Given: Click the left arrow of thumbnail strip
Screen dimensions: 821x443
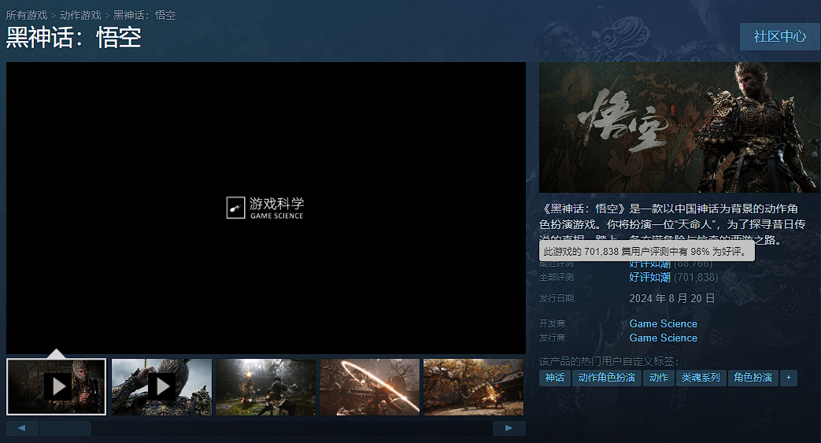Looking at the screenshot, I should point(21,428).
